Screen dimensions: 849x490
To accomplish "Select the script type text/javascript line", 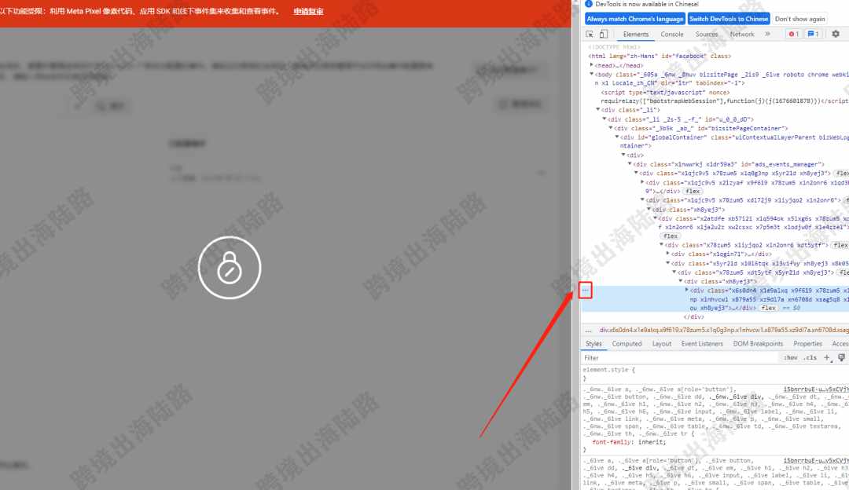I will [665, 93].
